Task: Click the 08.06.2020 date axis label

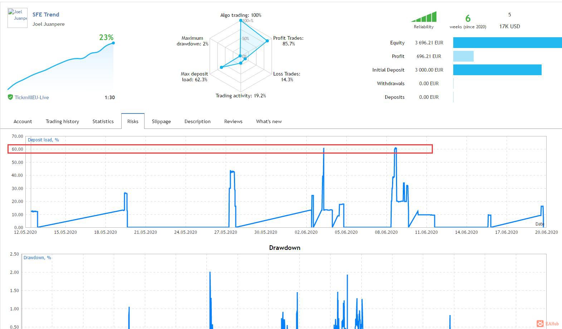Action: coord(386,232)
